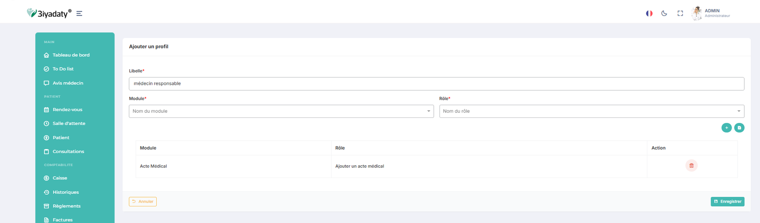This screenshot has height=223, width=760.
Task: Click the French flag language icon
Action: [x=649, y=13]
